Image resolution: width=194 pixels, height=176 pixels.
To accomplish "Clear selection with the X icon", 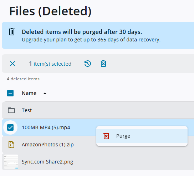I will (12, 64).
